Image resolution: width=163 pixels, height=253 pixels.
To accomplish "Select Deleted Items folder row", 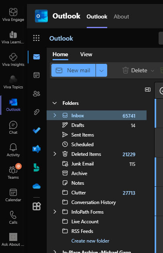I will pos(96,154).
